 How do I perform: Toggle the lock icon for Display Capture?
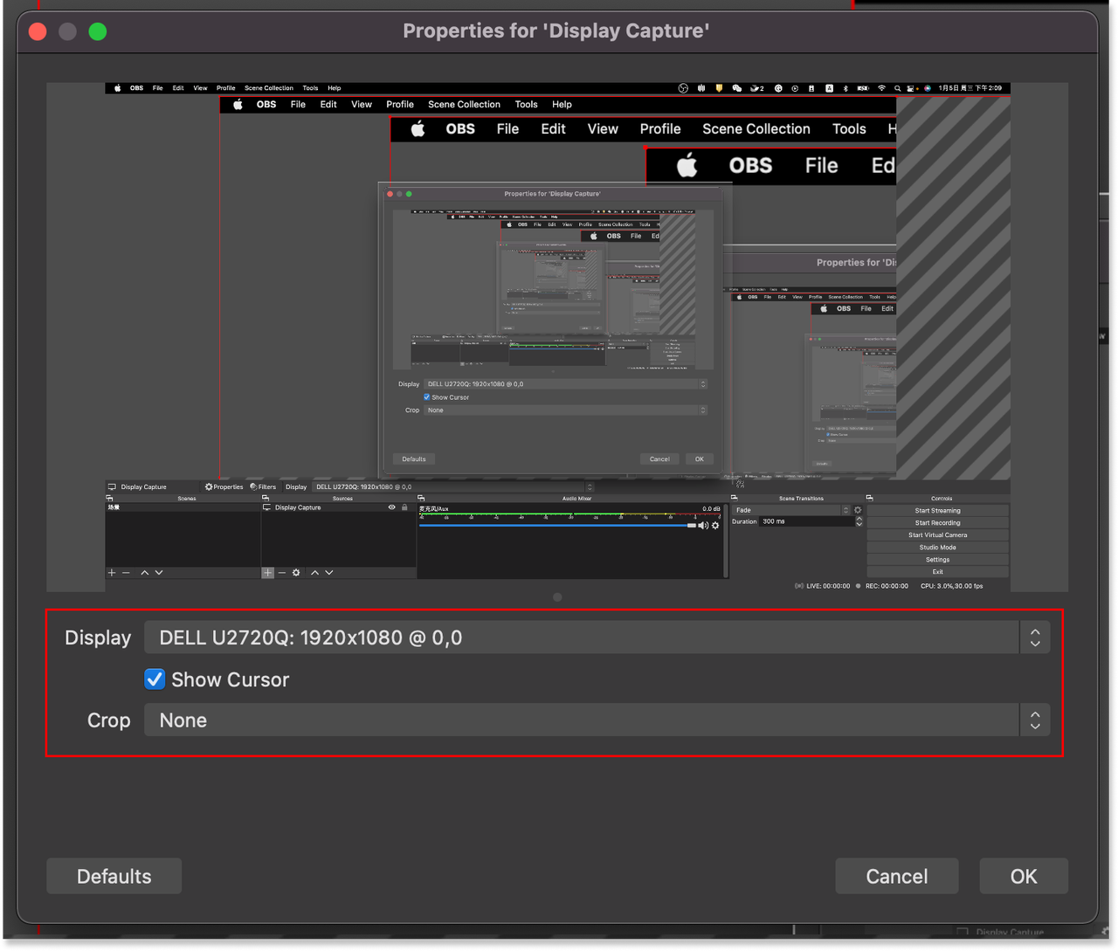[404, 507]
